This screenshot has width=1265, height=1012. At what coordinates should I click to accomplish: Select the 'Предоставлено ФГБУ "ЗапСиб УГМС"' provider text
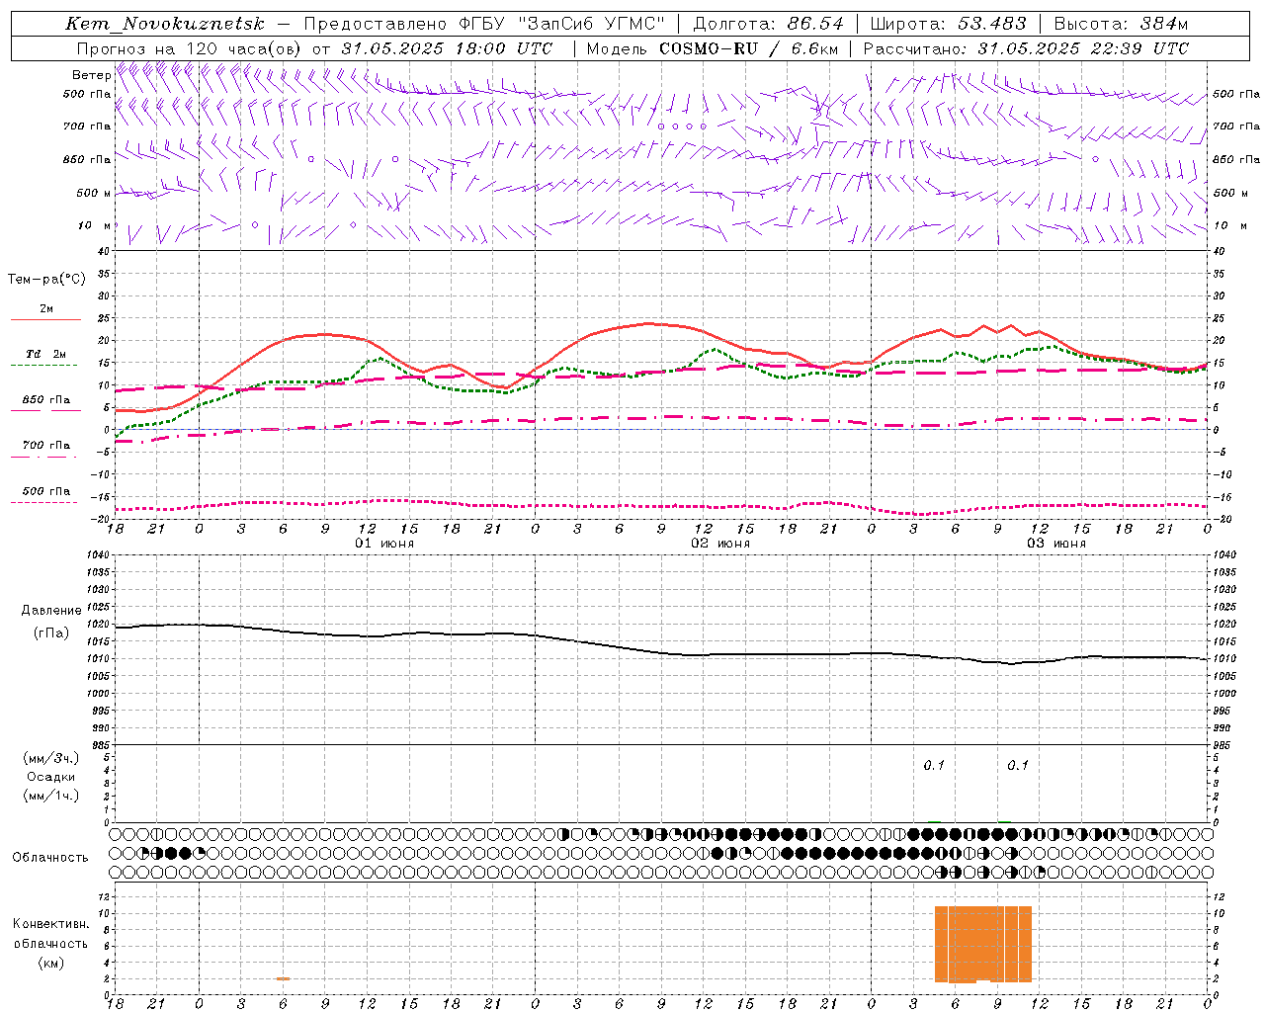[483, 24]
